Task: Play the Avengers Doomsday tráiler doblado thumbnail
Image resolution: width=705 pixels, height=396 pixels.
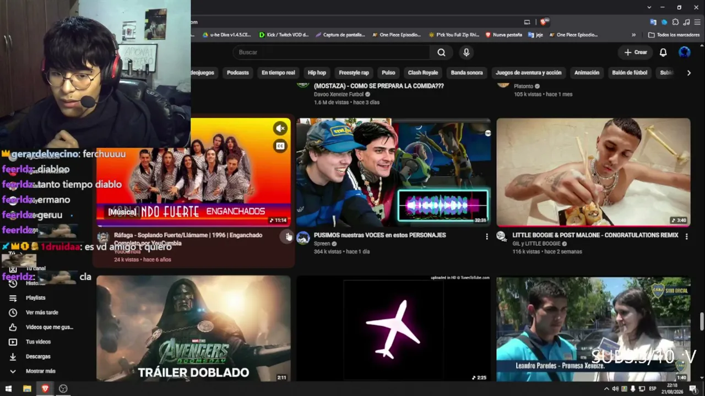Action: coord(193,329)
